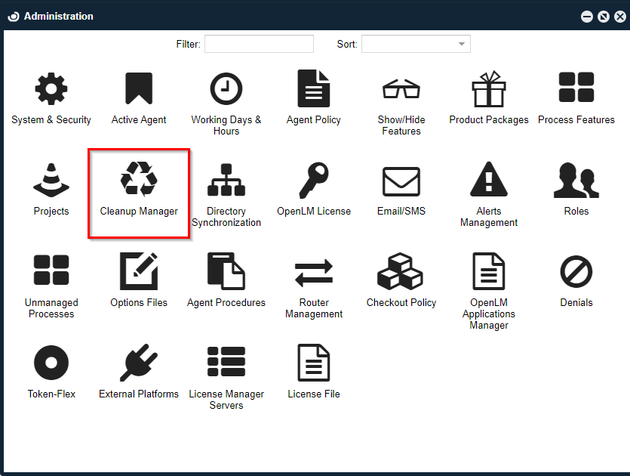Open the Agent Policy document icon
This screenshot has width=630, height=476.
point(314,90)
